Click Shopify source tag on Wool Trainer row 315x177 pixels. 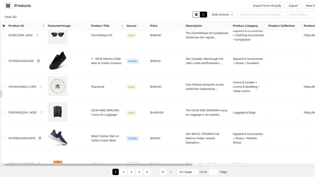(x=133, y=138)
